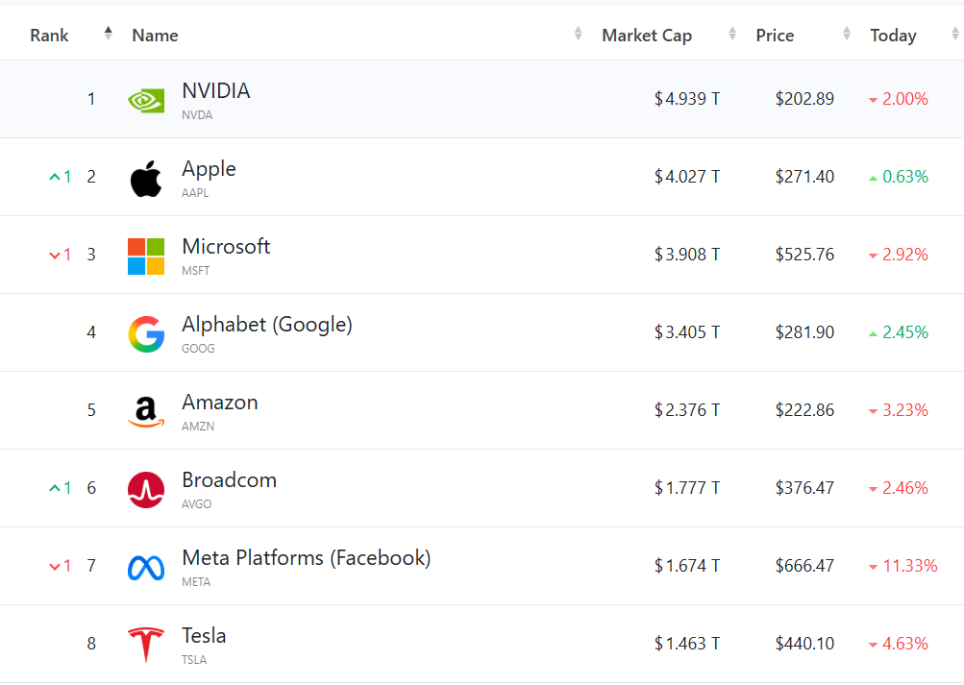Click the Apple logo icon
Image resolution: width=964 pixels, height=685 pixels.
click(146, 178)
